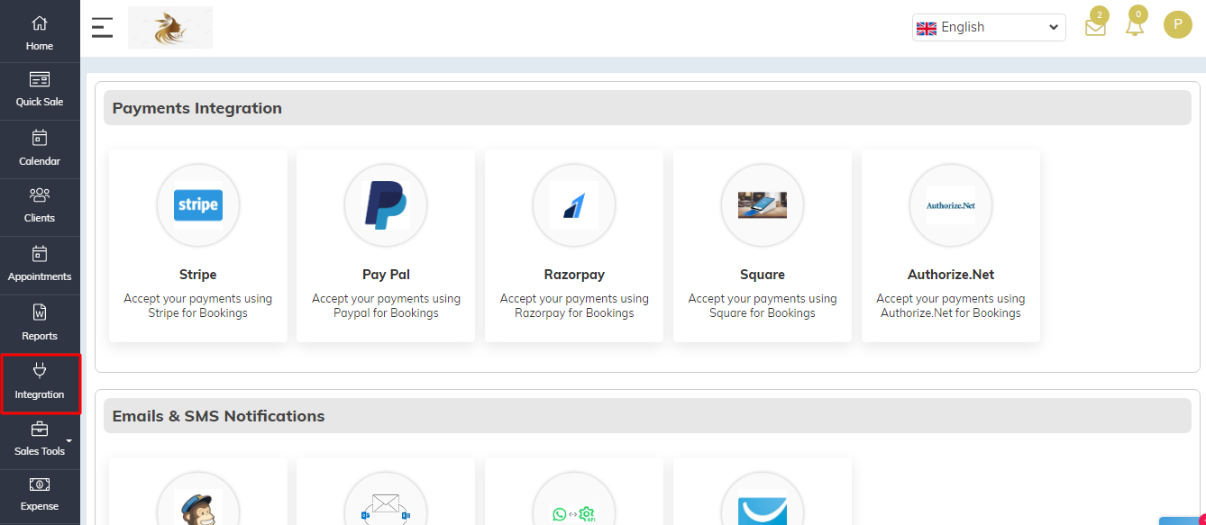The height and width of the screenshot is (525, 1206).
Task: Go to Calendar in the sidebar
Action: [40, 149]
